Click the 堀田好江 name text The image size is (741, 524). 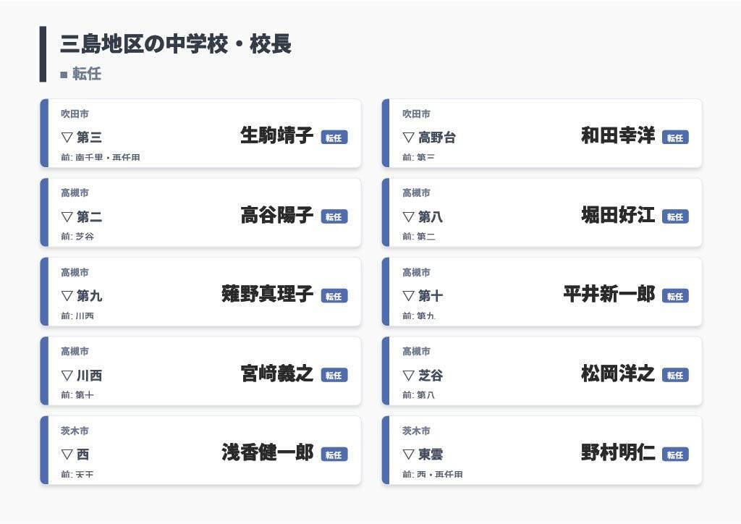click(618, 215)
